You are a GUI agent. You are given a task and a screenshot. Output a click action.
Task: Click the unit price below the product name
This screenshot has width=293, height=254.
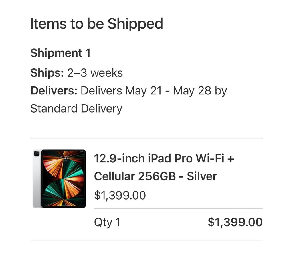[x=120, y=196]
